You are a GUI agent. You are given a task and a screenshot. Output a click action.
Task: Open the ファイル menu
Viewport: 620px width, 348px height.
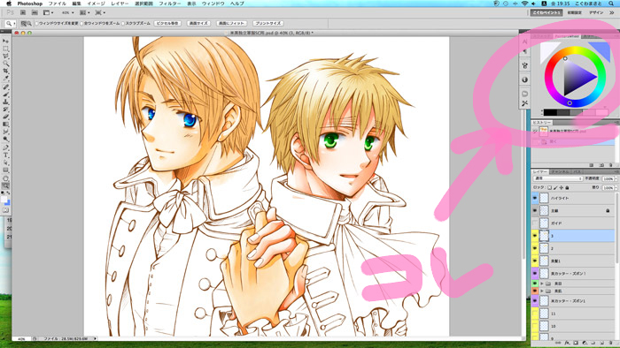pyautogui.click(x=57, y=4)
